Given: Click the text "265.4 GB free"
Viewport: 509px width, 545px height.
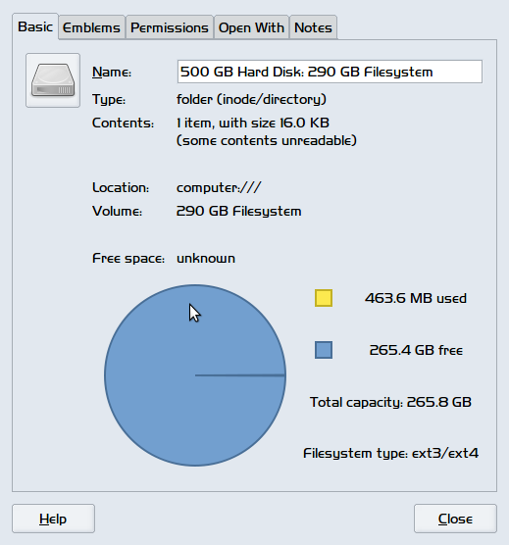Looking at the screenshot, I should 416,350.
